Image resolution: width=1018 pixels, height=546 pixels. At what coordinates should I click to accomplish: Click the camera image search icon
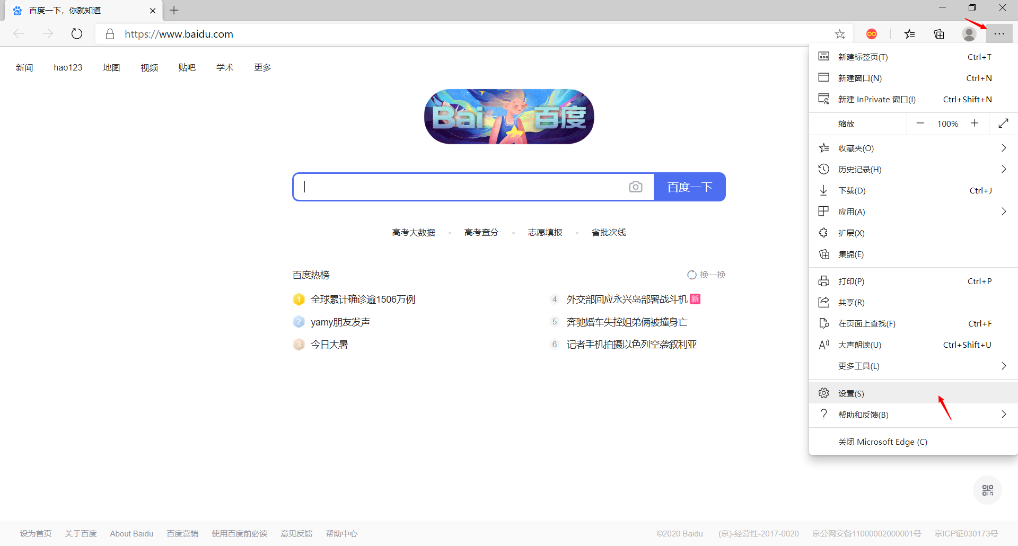click(x=636, y=187)
